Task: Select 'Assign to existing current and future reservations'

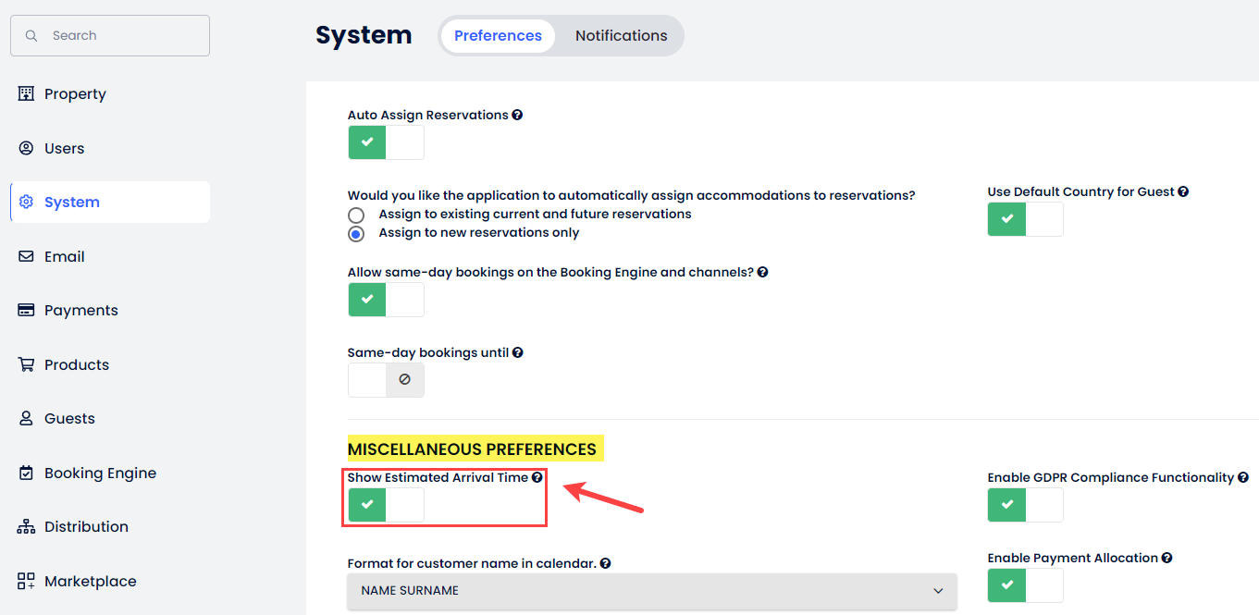Action: click(x=356, y=215)
